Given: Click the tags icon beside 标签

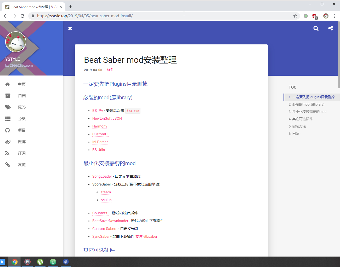Looking at the screenshot, I should tap(8, 107).
